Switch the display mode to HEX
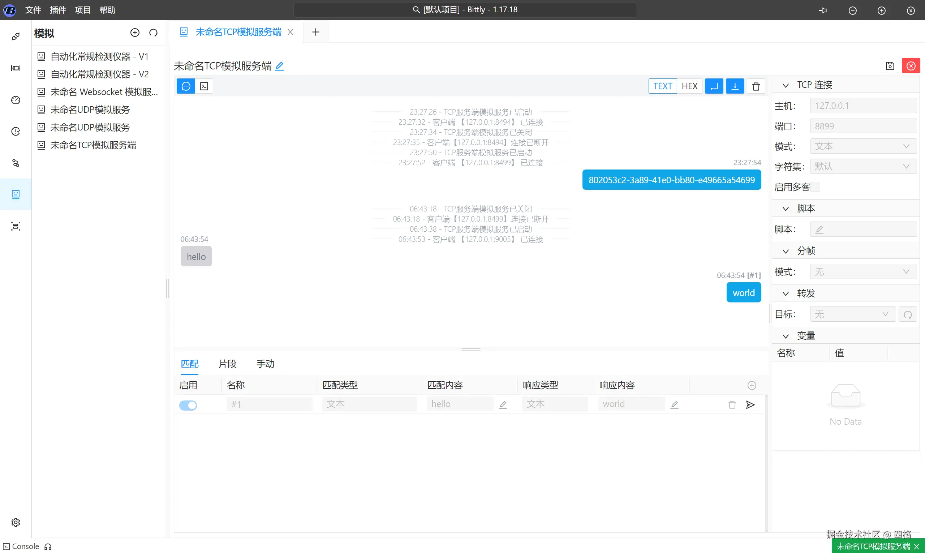The image size is (925, 553). click(x=689, y=86)
